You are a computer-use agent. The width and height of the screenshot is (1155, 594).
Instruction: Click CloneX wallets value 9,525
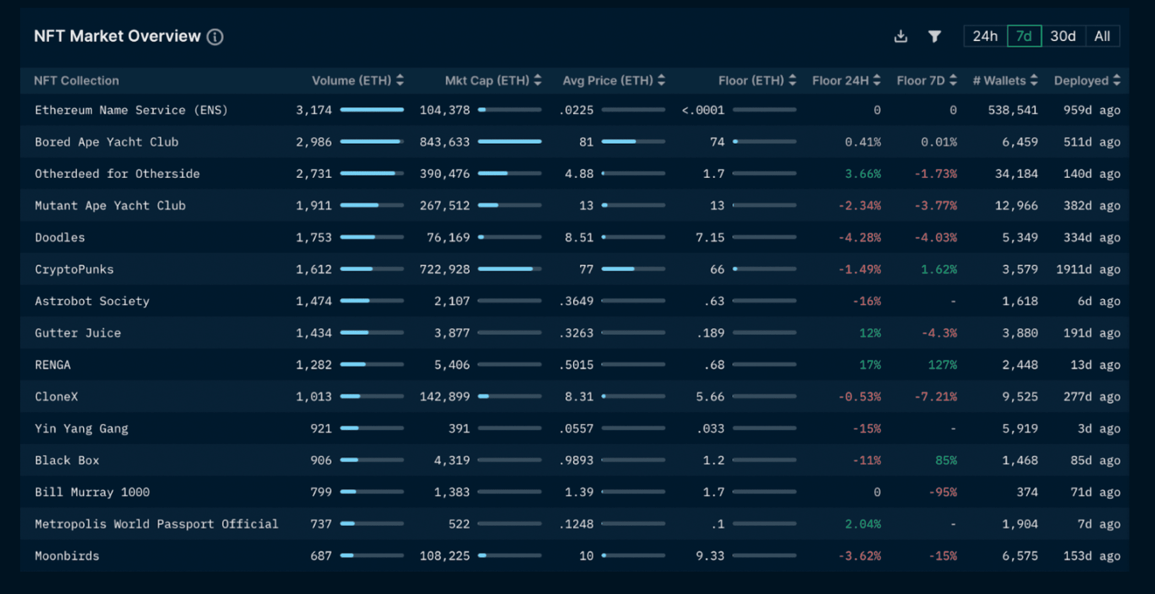pos(1020,396)
